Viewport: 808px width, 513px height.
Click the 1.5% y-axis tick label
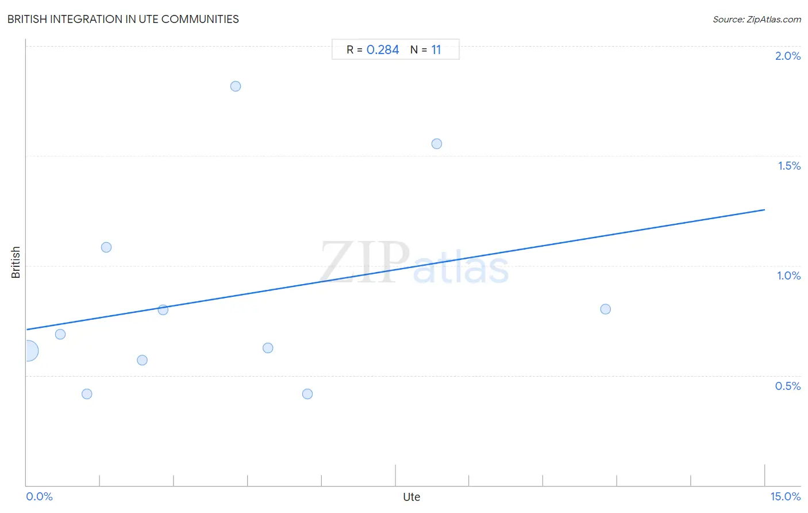point(790,166)
